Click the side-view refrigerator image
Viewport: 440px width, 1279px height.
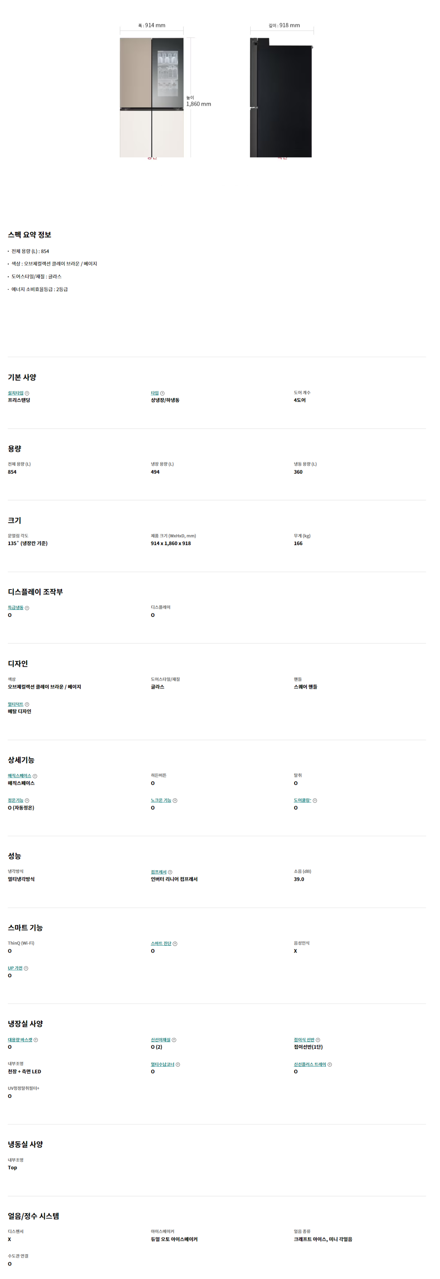point(281,97)
